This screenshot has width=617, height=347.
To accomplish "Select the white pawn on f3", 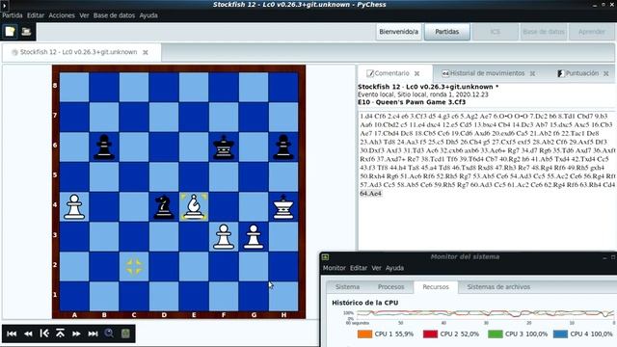I will [x=224, y=236].
